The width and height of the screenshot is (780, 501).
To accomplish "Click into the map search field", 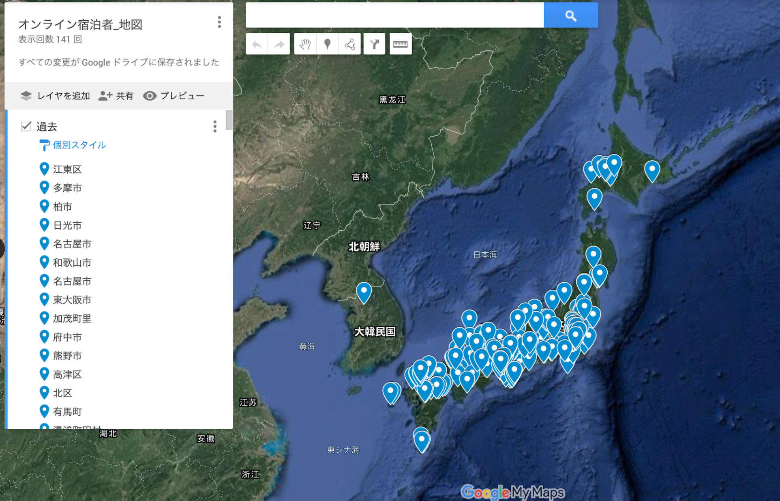I will [394, 15].
